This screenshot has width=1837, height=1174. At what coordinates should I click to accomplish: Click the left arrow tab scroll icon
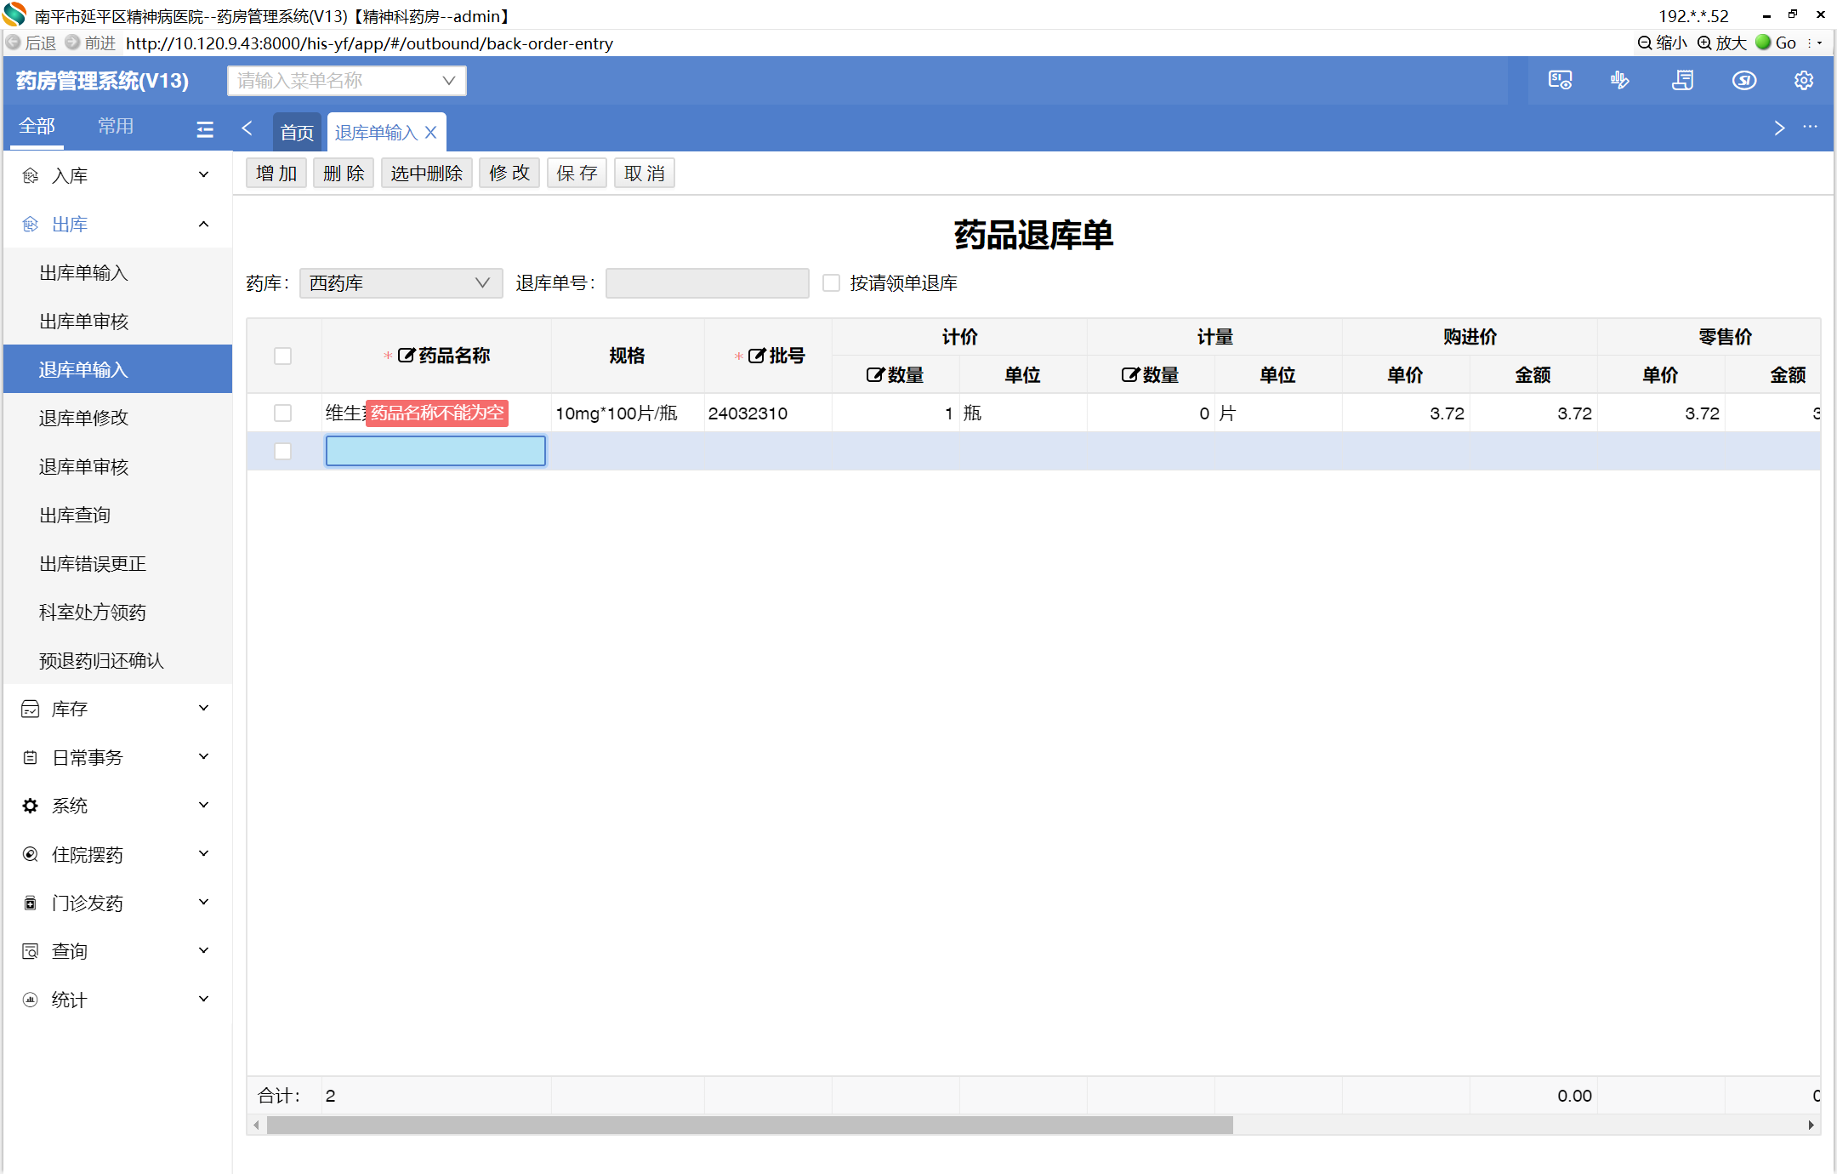[247, 128]
